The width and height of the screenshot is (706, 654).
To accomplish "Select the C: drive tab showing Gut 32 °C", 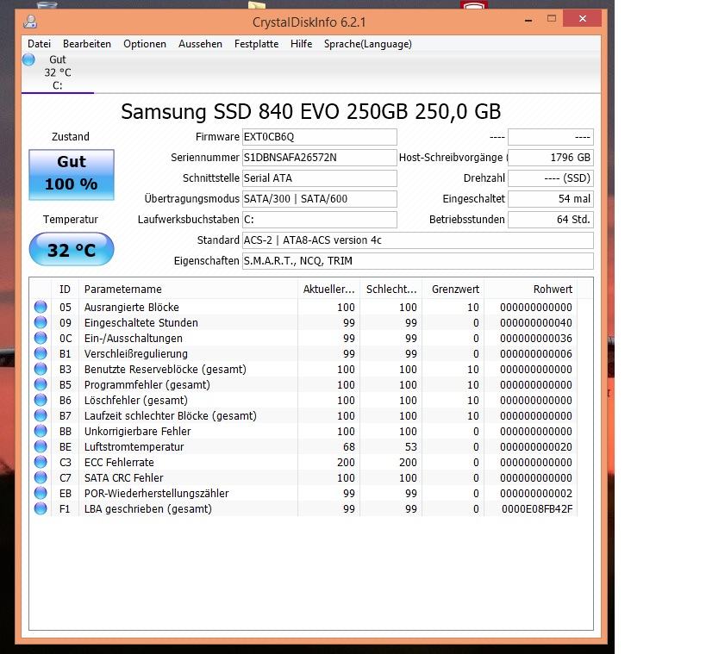I will coord(58,72).
